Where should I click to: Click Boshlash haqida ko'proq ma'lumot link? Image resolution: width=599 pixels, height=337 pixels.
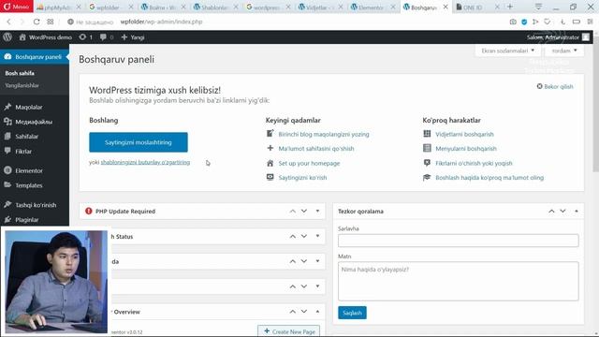click(x=489, y=178)
